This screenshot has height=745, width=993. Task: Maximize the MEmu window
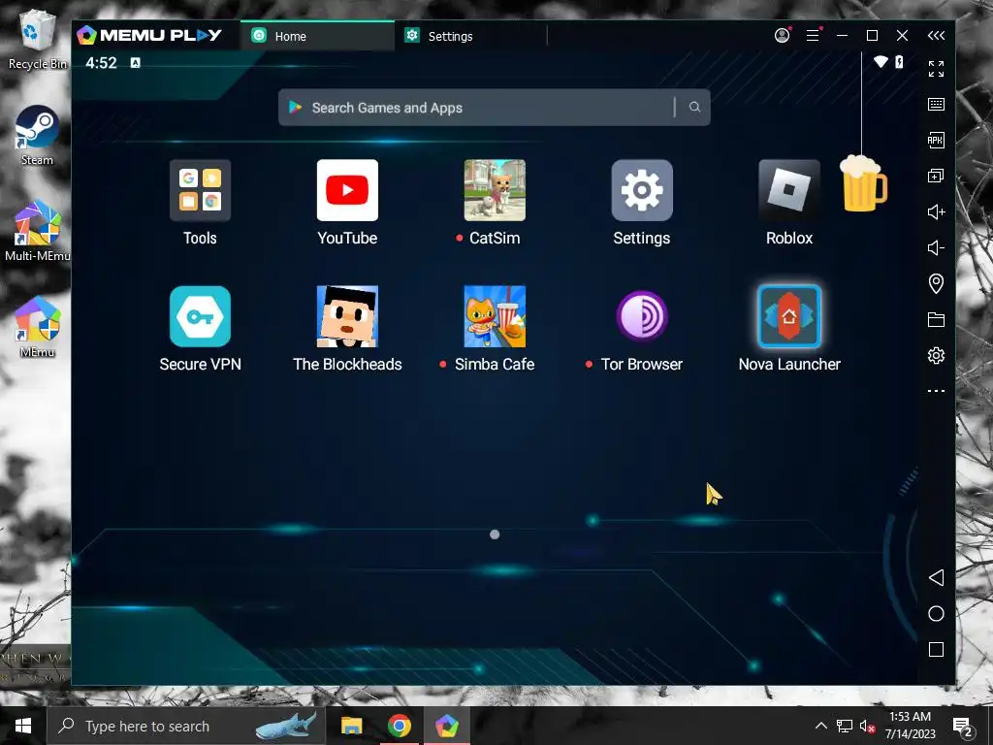point(872,36)
